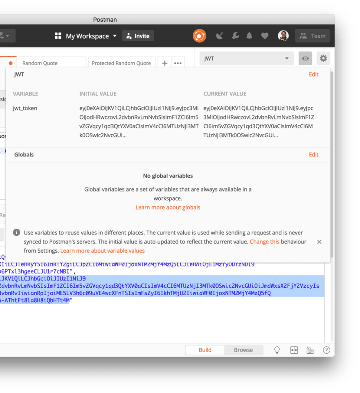Image resolution: width=360 pixels, height=393 pixels.
Task: Open the two-pane layout toggle icon
Action: [294, 350]
